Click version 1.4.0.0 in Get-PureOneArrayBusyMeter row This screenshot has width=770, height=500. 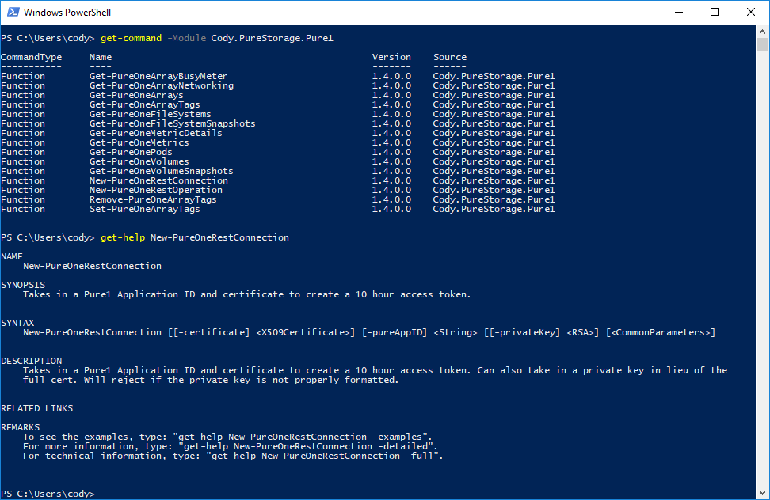391,76
